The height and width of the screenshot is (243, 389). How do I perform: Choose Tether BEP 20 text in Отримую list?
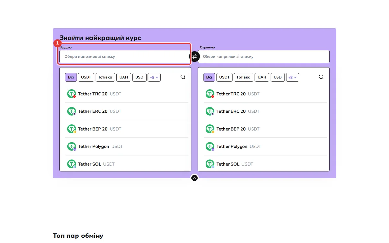[x=231, y=129]
